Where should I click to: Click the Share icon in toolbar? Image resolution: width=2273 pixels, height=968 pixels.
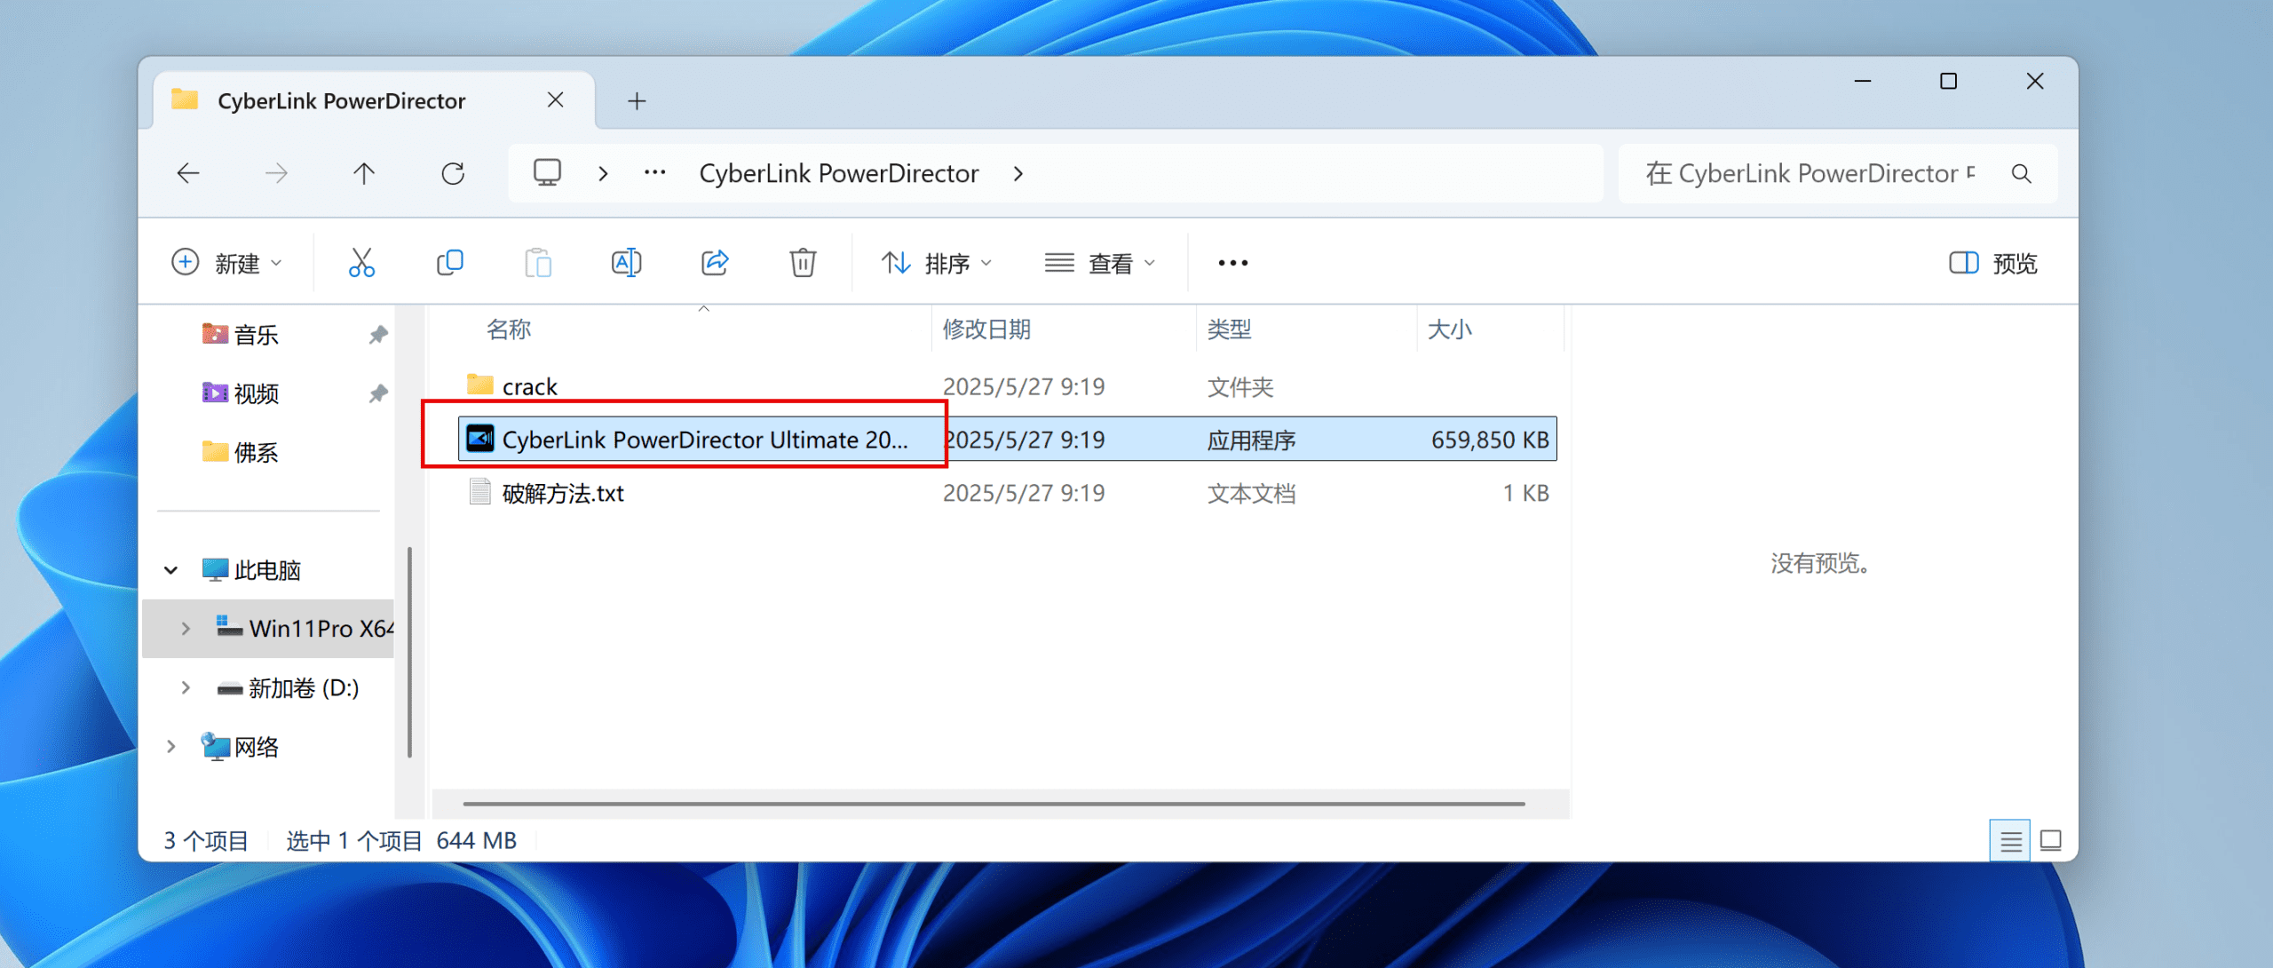715,263
